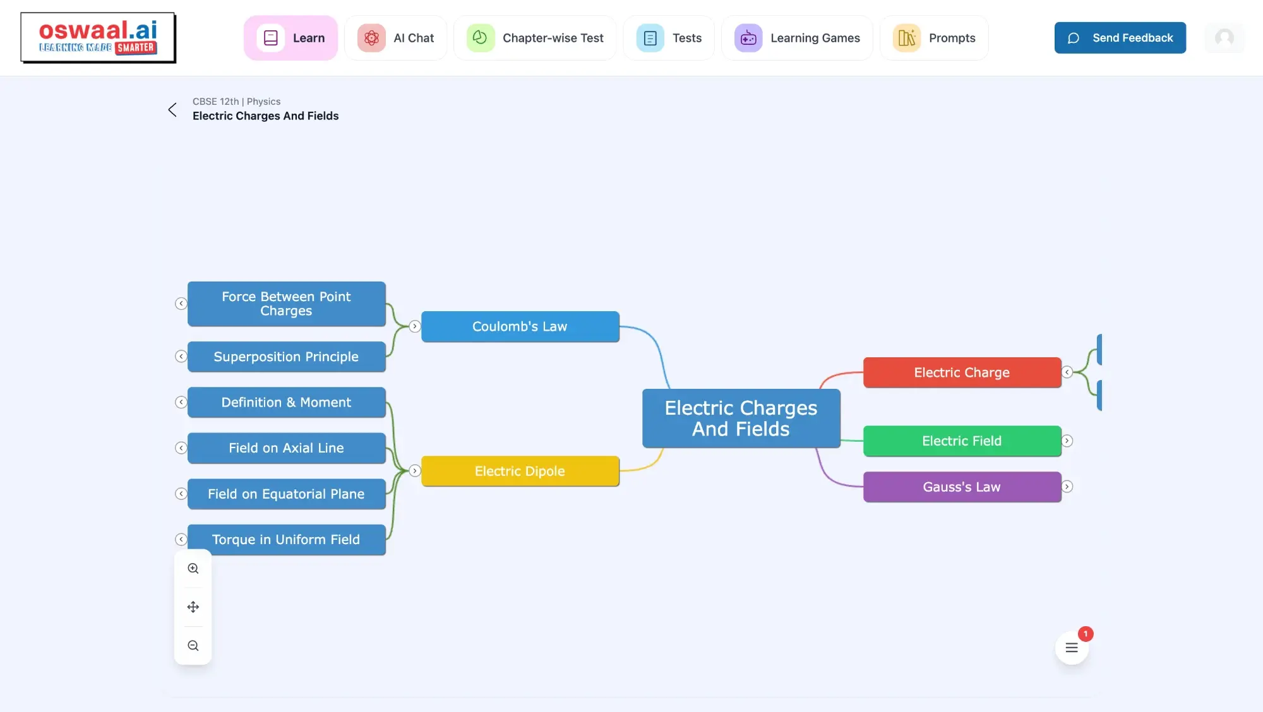Open the user profile avatar
The image size is (1263, 712).
1224,38
